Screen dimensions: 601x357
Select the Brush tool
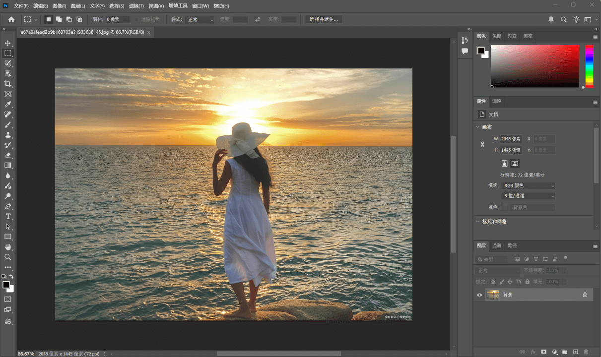[x=8, y=124]
